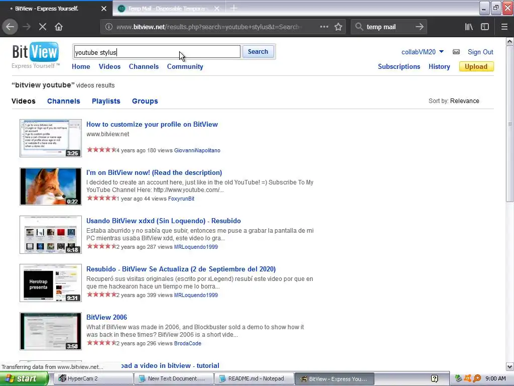
Task: Open Home in the site navigation
Action: (81, 66)
